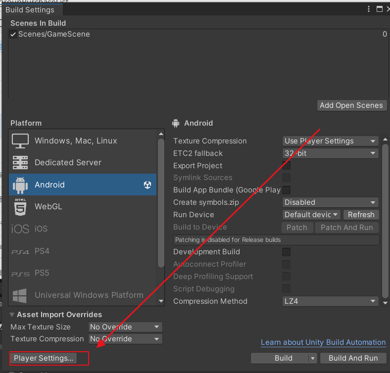Click the iOS platform icon
390x373 pixels.
tap(20, 229)
